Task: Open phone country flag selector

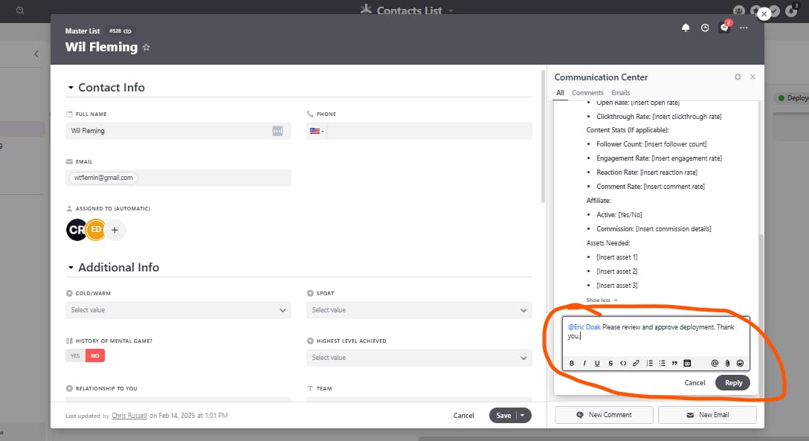Action: click(x=317, y=131)
